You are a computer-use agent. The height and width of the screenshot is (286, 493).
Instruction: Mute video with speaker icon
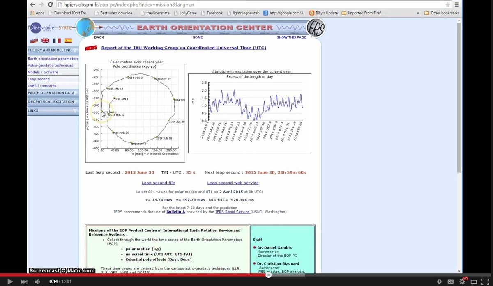37,281
